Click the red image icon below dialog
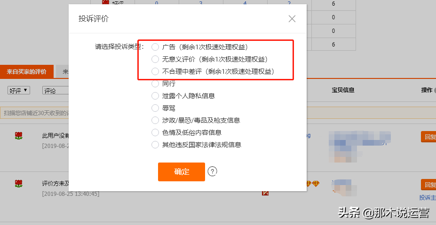The image size is (436, 225). click(x=265, y=193)
